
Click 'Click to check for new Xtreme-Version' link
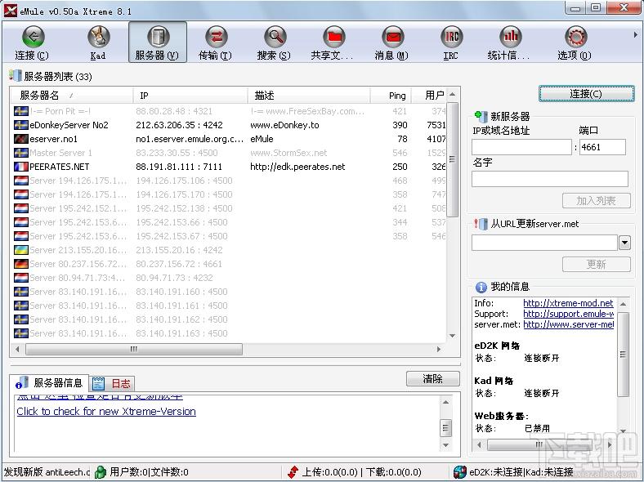(x=106, y=412)
